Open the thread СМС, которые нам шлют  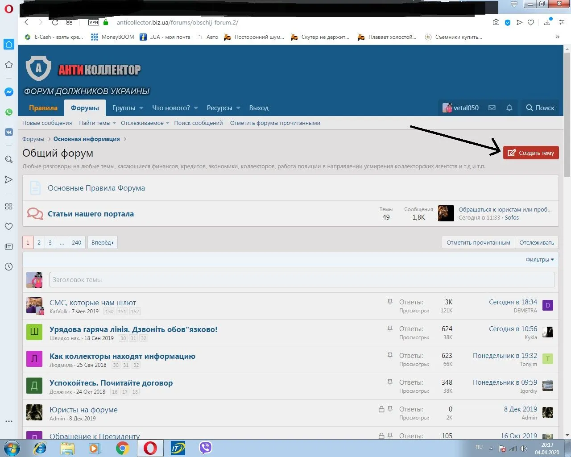point(93,303)
